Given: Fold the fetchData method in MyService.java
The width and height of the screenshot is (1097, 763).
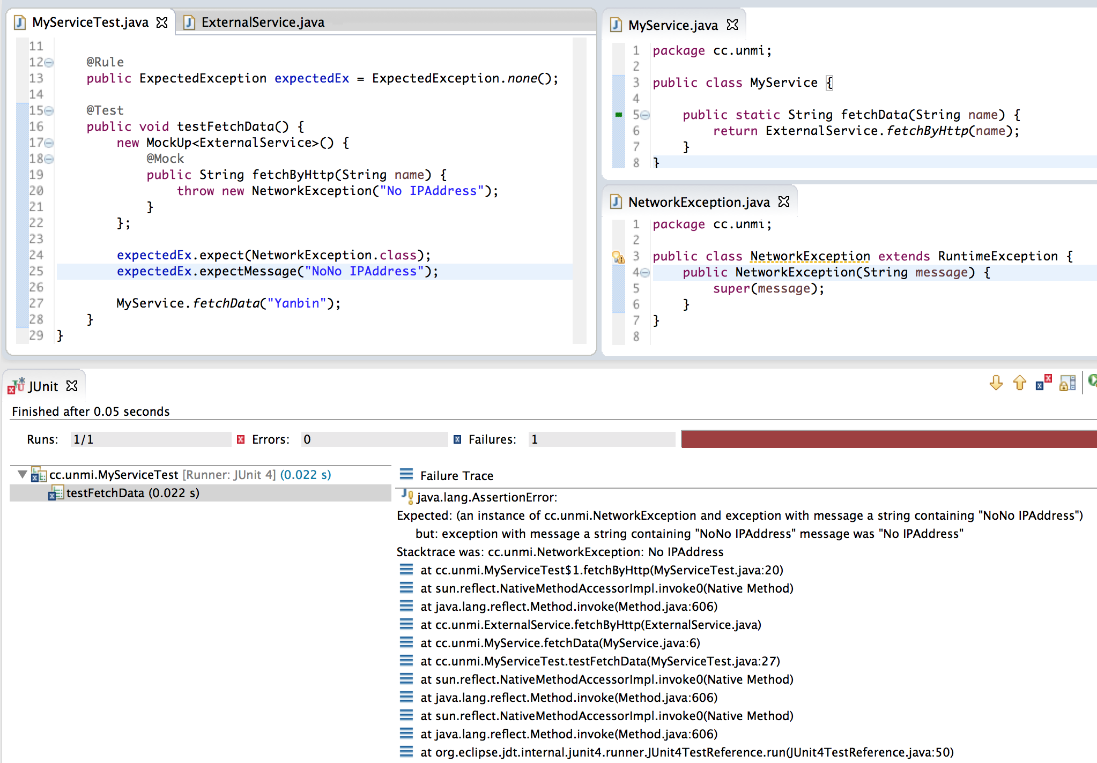Looking at the screenshot, I should click(645, 115).
